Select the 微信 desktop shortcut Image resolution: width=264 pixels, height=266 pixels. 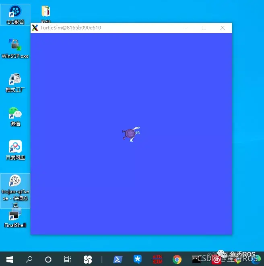[x=15, y=116]
